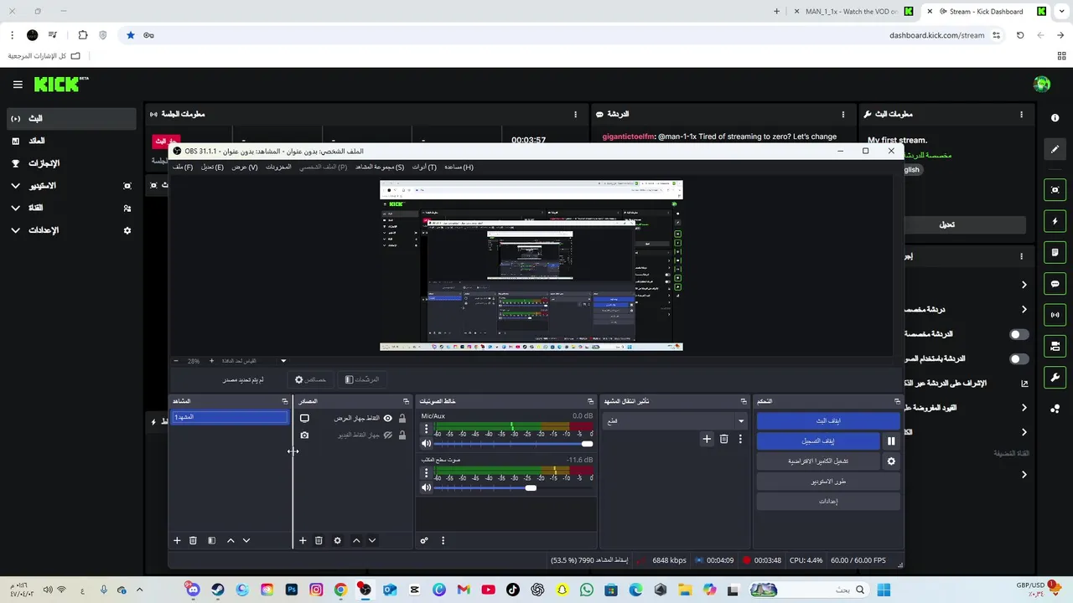Click the wrench icon in Kick side rail
This screenshot has height=603, width=1073.
1055,377
